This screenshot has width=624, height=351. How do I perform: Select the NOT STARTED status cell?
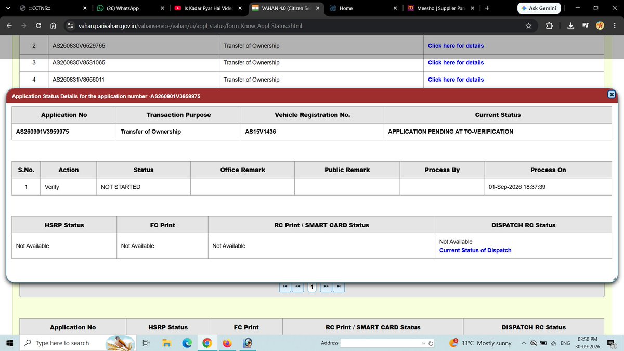[144, 187]
